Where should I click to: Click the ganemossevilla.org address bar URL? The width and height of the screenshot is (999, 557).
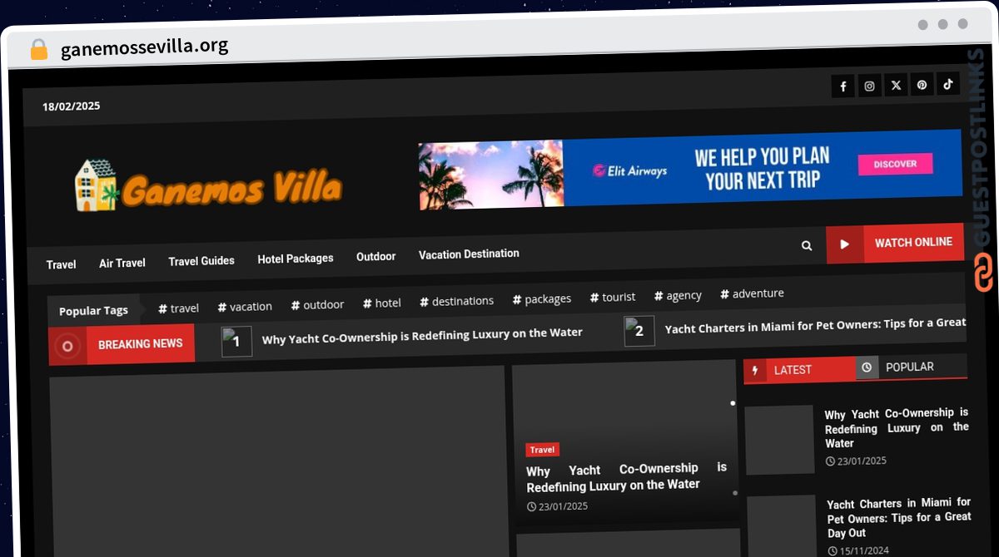click(x=144, y=47)
